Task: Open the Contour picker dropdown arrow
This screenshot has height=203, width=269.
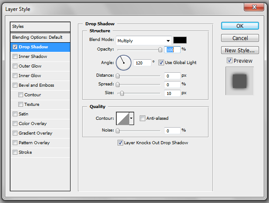Action: point(131,118)
